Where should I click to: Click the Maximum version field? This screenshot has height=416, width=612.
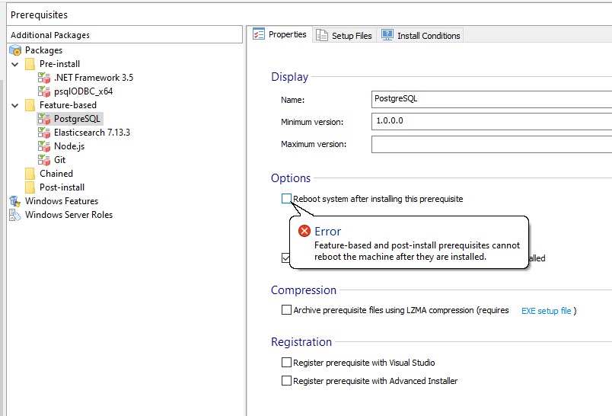tap(492, 144)
